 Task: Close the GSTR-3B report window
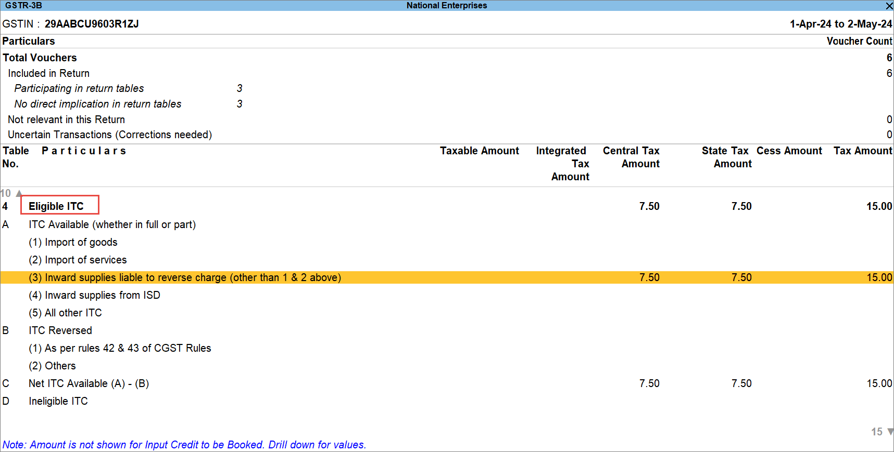[889, 6]
